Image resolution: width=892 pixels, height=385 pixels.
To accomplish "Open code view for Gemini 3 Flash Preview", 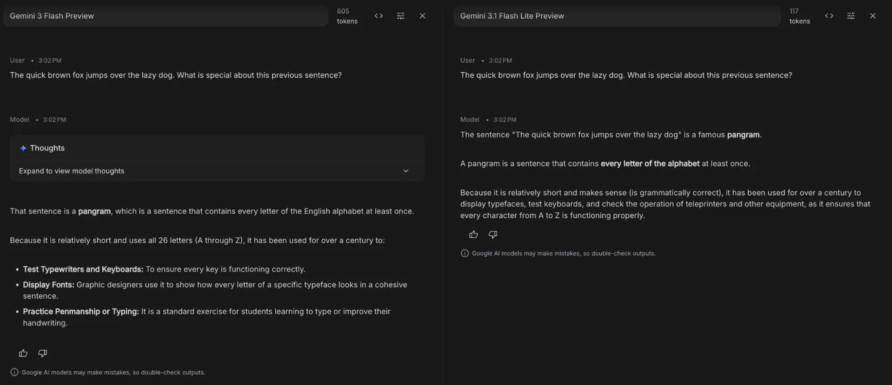I will point(379,16).
